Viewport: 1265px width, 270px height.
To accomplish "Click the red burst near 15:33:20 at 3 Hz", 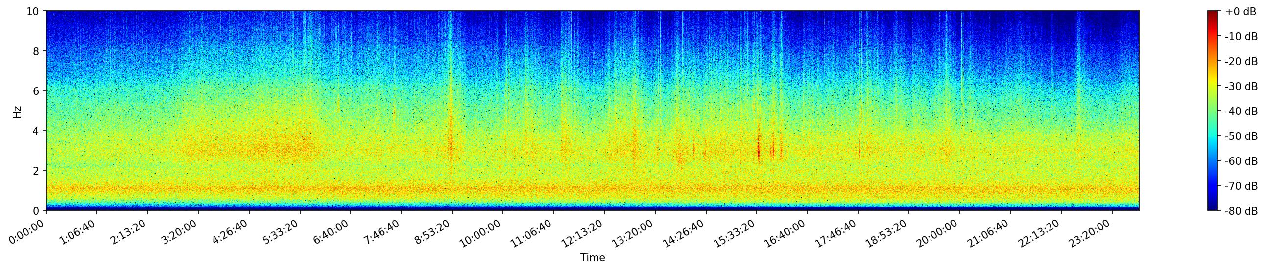I will click(x=758, y=148).
